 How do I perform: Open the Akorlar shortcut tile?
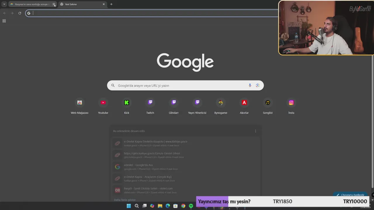pyautogui.click(x=244, y=106)
